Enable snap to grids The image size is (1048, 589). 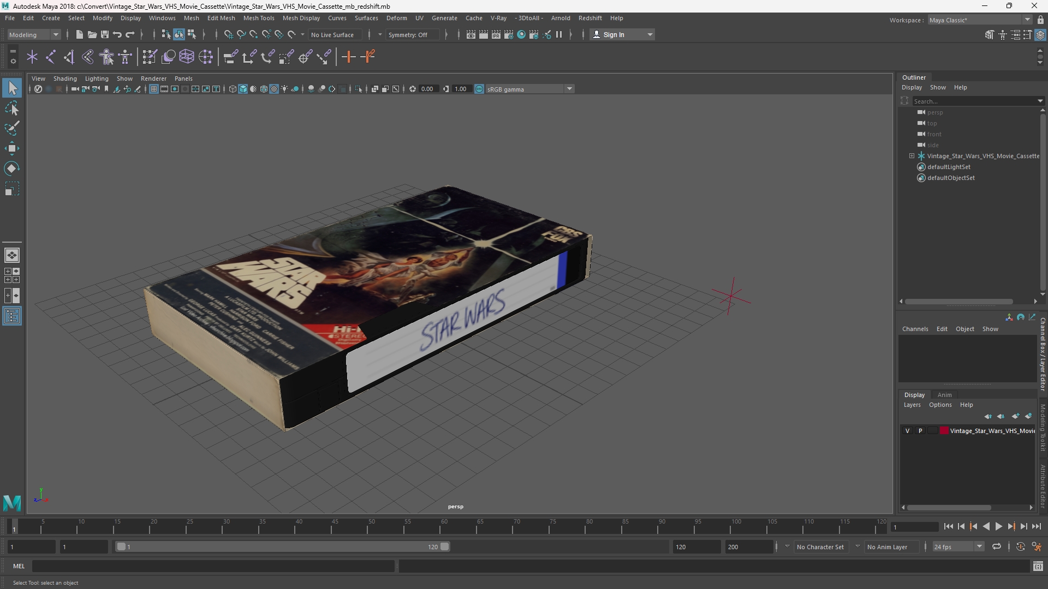tap(228, 34)
